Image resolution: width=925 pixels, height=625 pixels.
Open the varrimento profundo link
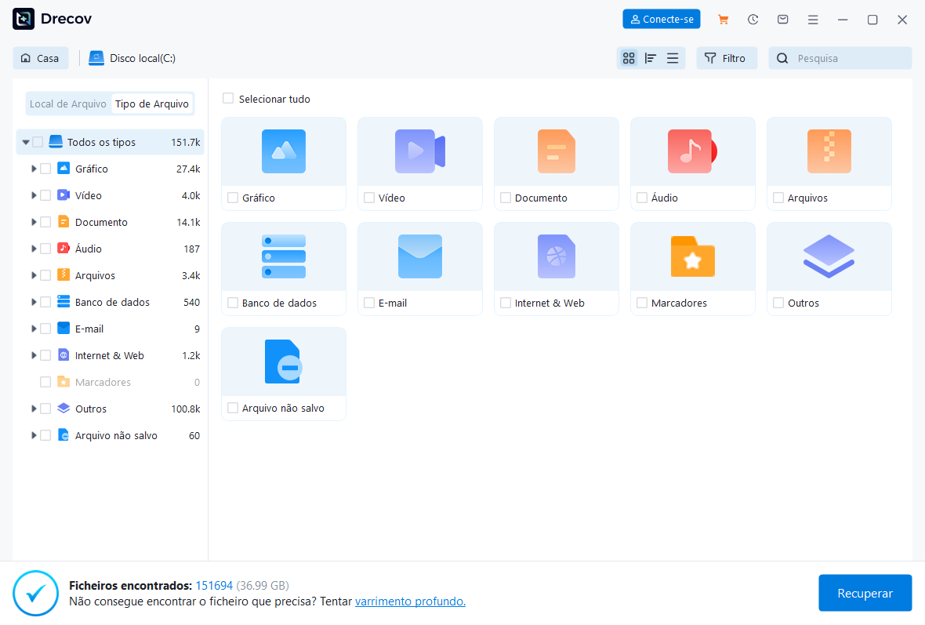point(410,601)
